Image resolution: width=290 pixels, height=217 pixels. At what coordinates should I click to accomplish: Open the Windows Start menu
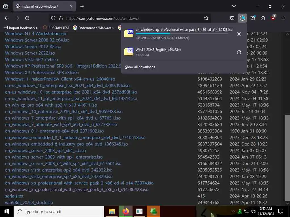(7, 211)
